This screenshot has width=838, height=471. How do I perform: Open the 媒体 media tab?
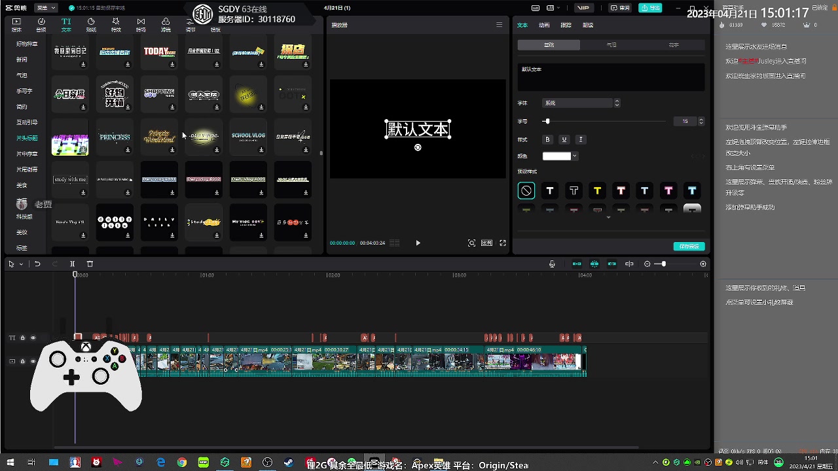(16, 25)
